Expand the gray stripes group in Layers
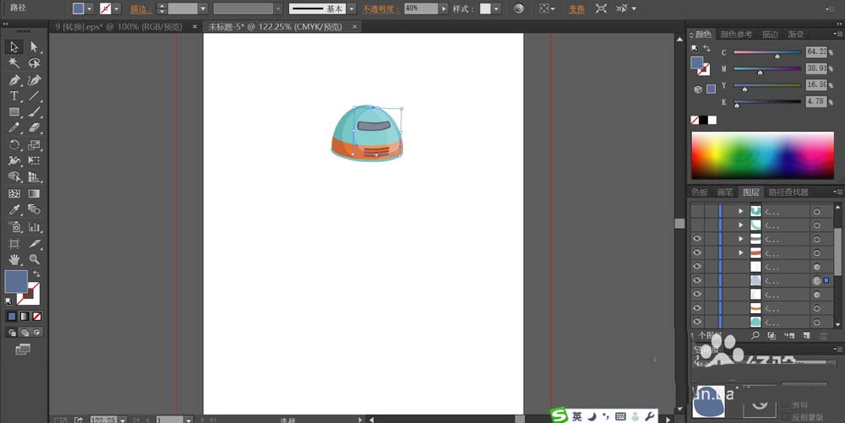845x423 pixels. [740, 239]
